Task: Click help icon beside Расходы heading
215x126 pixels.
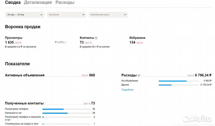Action: [139, 76]
